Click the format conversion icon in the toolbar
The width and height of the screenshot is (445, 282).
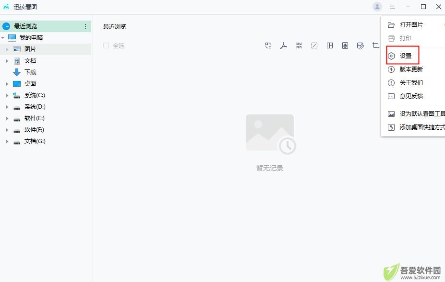click(x=268, y=45)
